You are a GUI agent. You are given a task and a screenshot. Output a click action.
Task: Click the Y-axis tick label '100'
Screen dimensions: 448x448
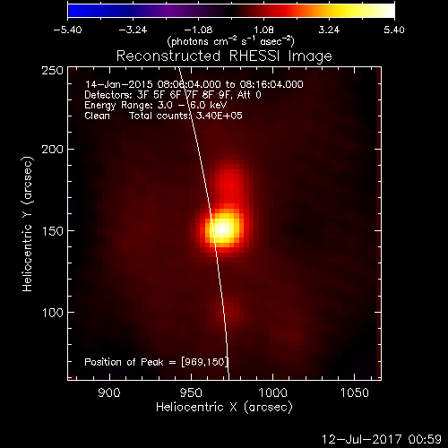(53, 313)
